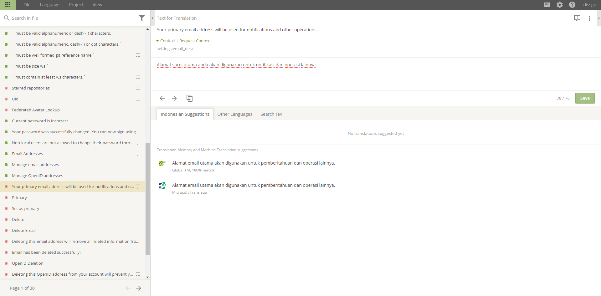The image size is (601, 296).
Task: Click the string list scrollbar thumb
Action: pos(148,199)
